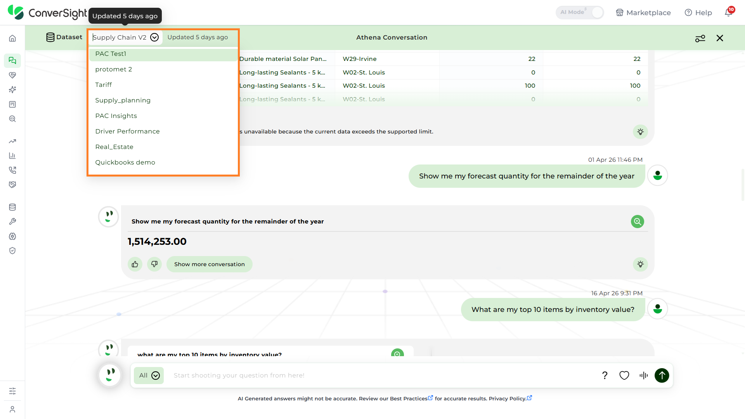
Task: Click the heart favorites icon in input bar
Action: pyautogui.click(x=624, y=376)
